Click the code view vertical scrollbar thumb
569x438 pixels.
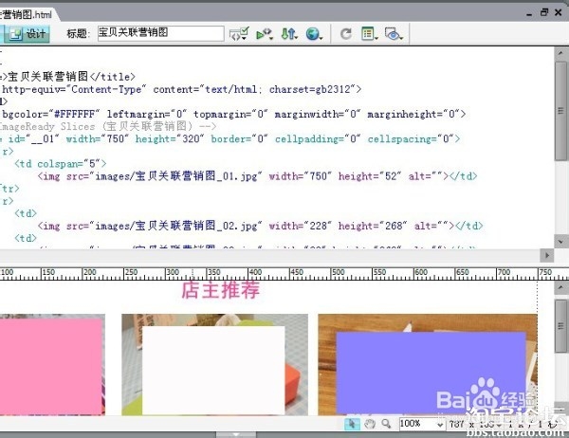(560, 111)
